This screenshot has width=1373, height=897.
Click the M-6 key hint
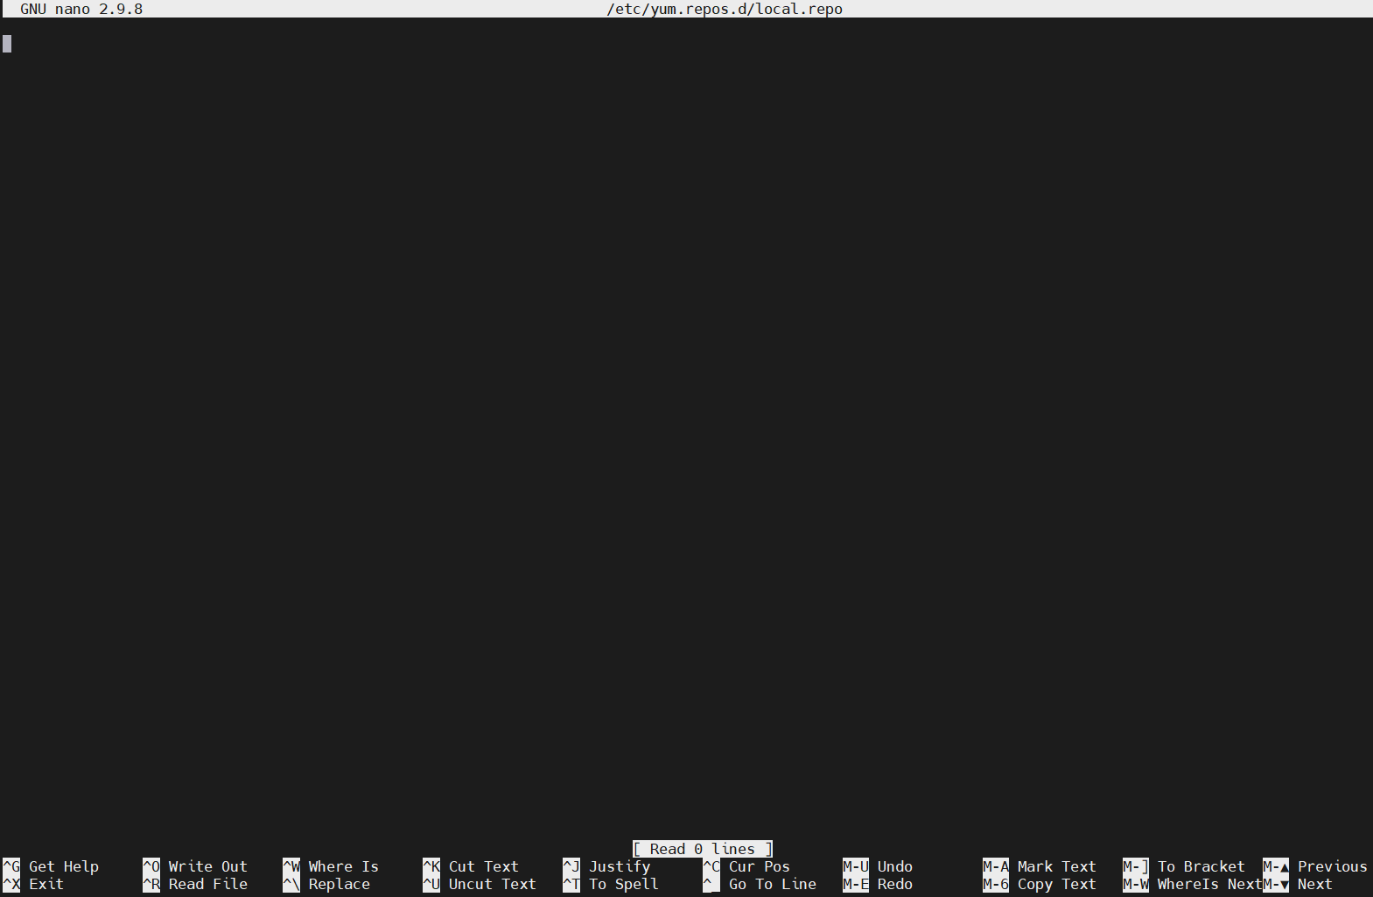tap(996, 884)
